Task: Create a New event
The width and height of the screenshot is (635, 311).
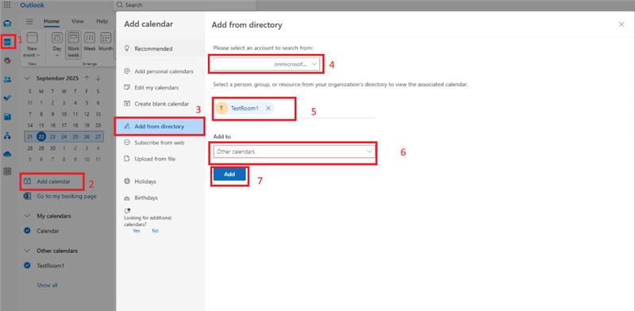Action: (x=32, y=44)
